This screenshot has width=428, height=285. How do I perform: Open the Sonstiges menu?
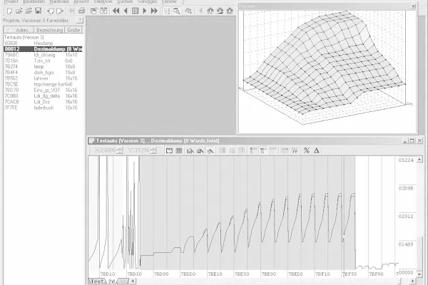tap(147, 1)
